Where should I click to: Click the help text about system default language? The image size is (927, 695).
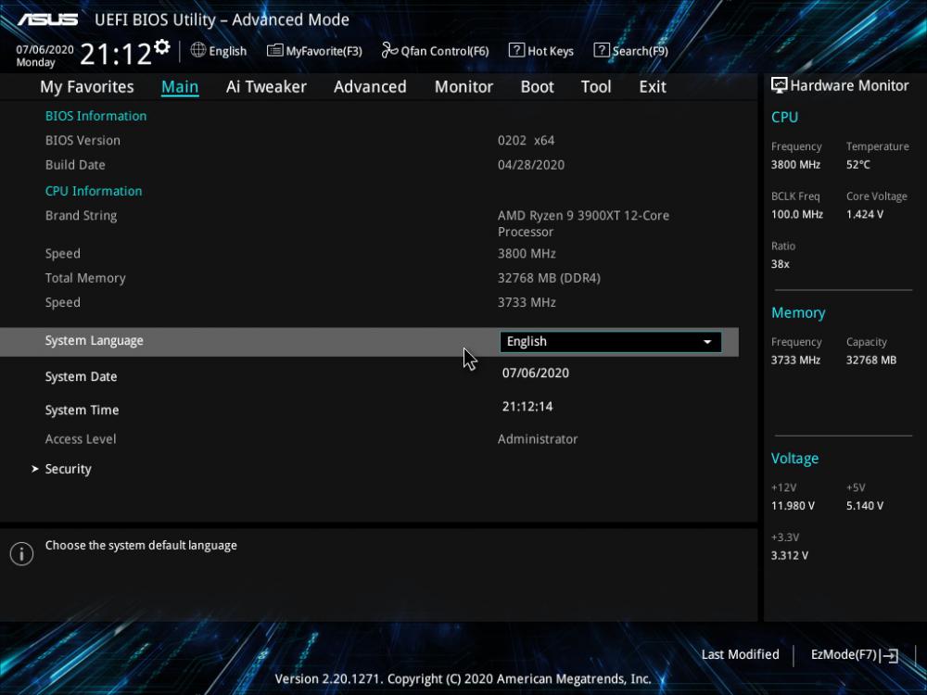click(x=141, y=546)
